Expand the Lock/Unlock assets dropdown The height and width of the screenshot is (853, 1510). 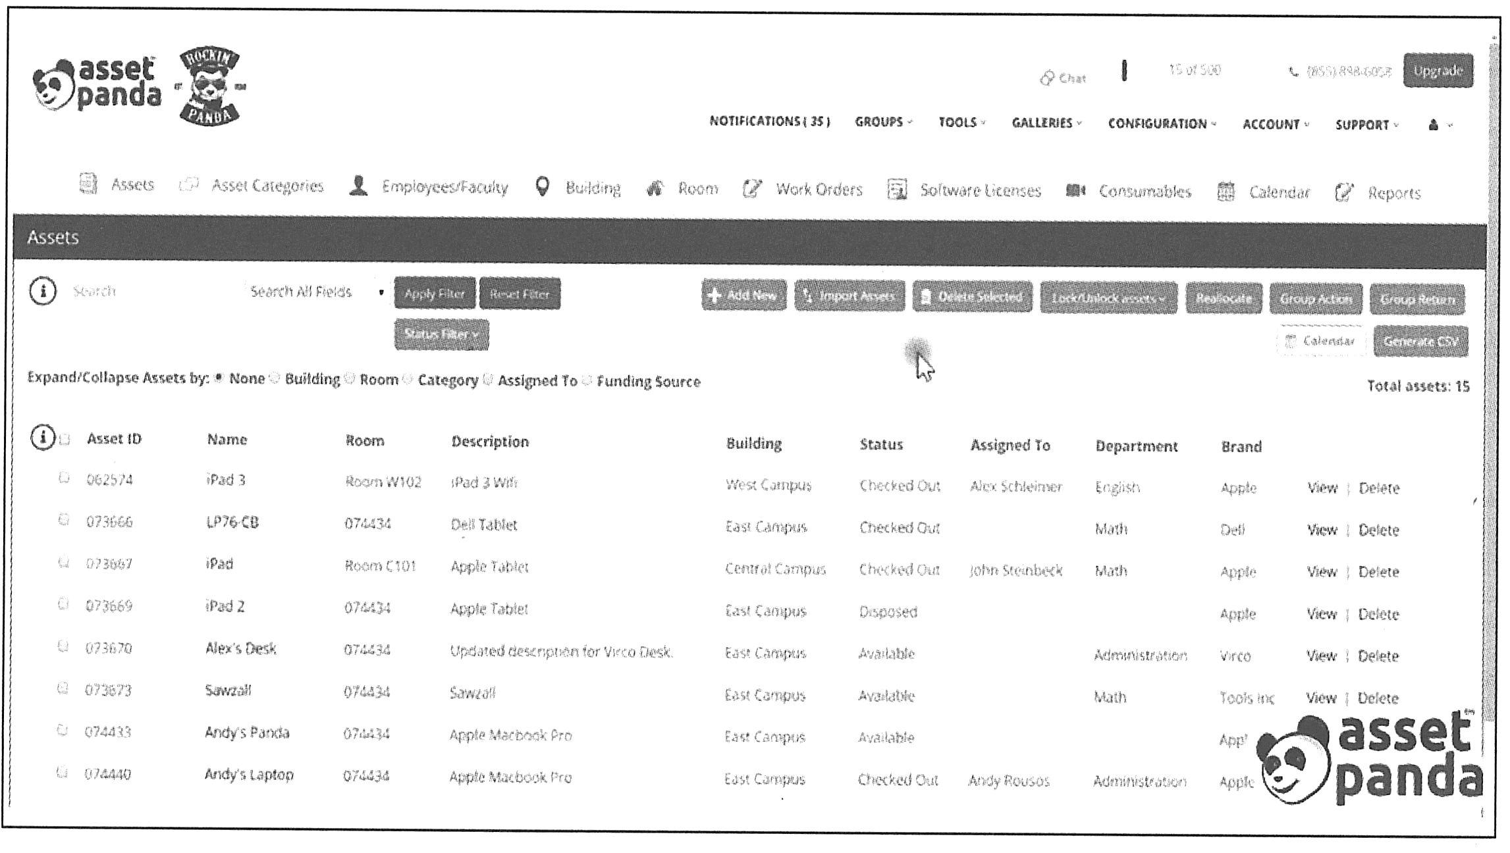[1108, 298]
